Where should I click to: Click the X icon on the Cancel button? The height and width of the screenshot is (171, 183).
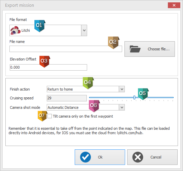pos(138,157)
